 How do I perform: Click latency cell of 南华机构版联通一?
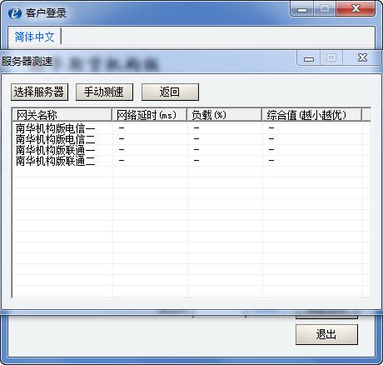(150, 150)
